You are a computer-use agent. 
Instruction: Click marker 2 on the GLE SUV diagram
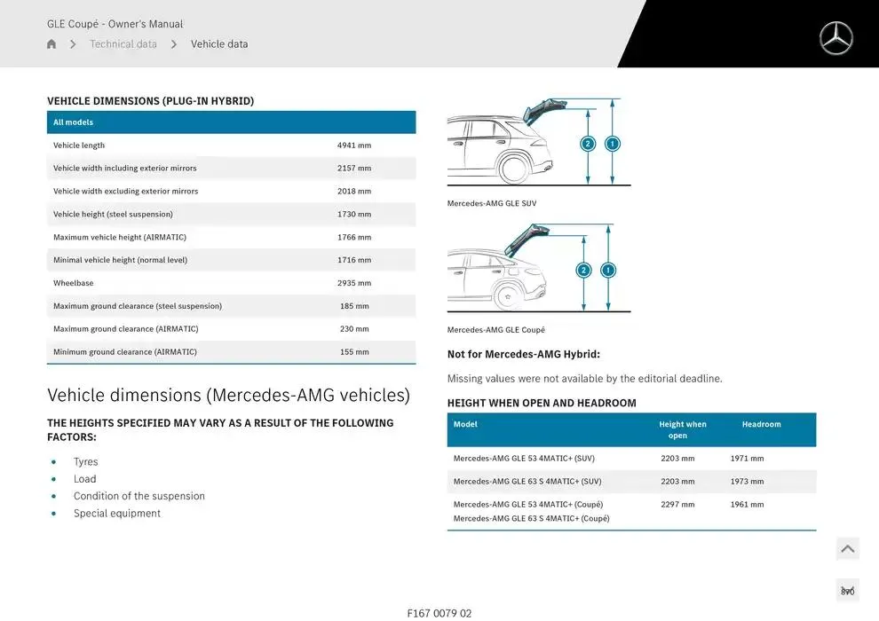588,144
